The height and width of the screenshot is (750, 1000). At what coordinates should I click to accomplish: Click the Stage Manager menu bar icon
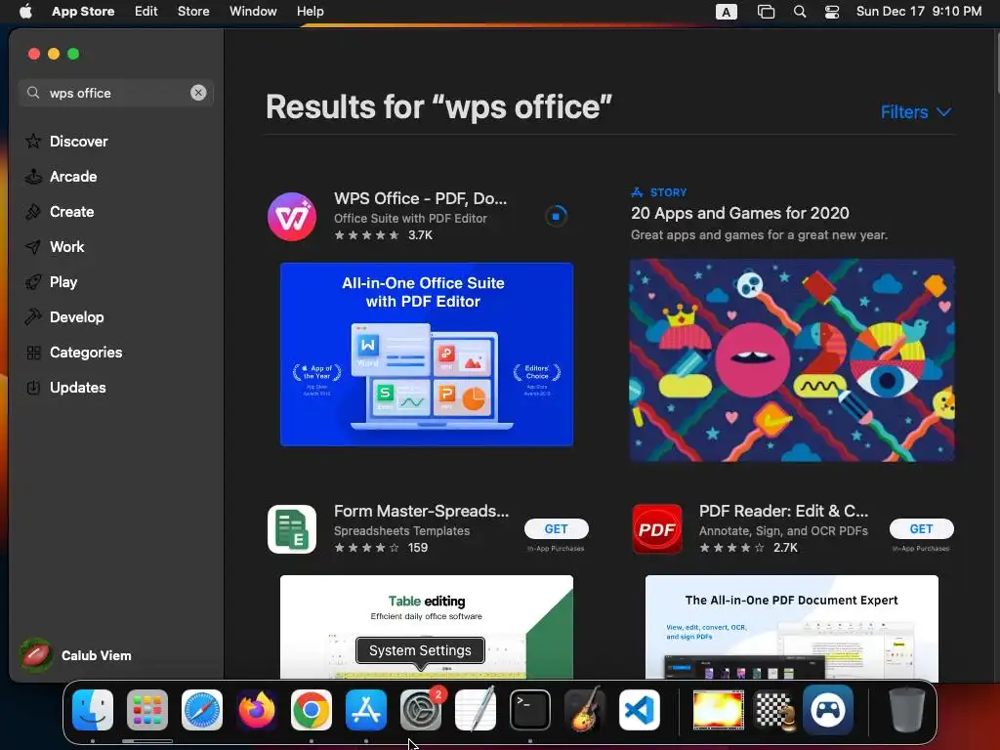pyautogui.click(x=766, y=12)
